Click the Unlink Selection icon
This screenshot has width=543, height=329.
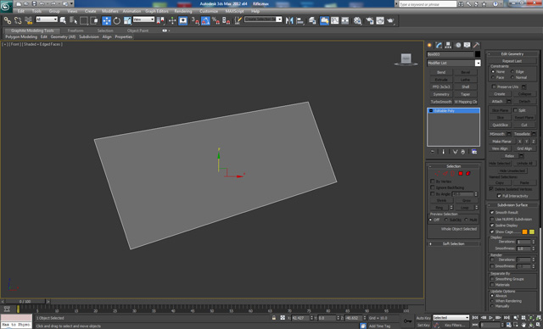[x=18, y=20]
